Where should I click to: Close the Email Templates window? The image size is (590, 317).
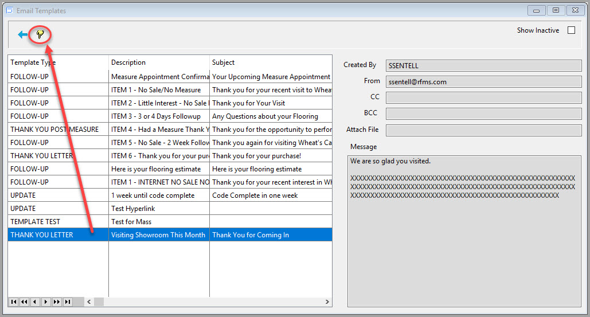click(575, 10)
